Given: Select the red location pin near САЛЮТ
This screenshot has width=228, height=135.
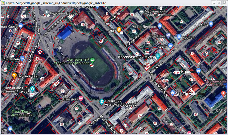Looking at the screenshot, I should 223,93.
